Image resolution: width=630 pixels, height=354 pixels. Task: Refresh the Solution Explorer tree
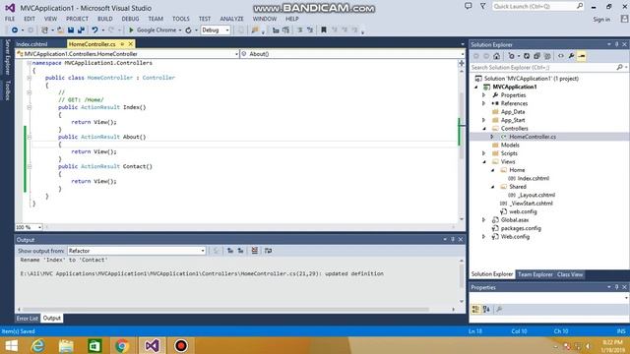coord(527,56)
